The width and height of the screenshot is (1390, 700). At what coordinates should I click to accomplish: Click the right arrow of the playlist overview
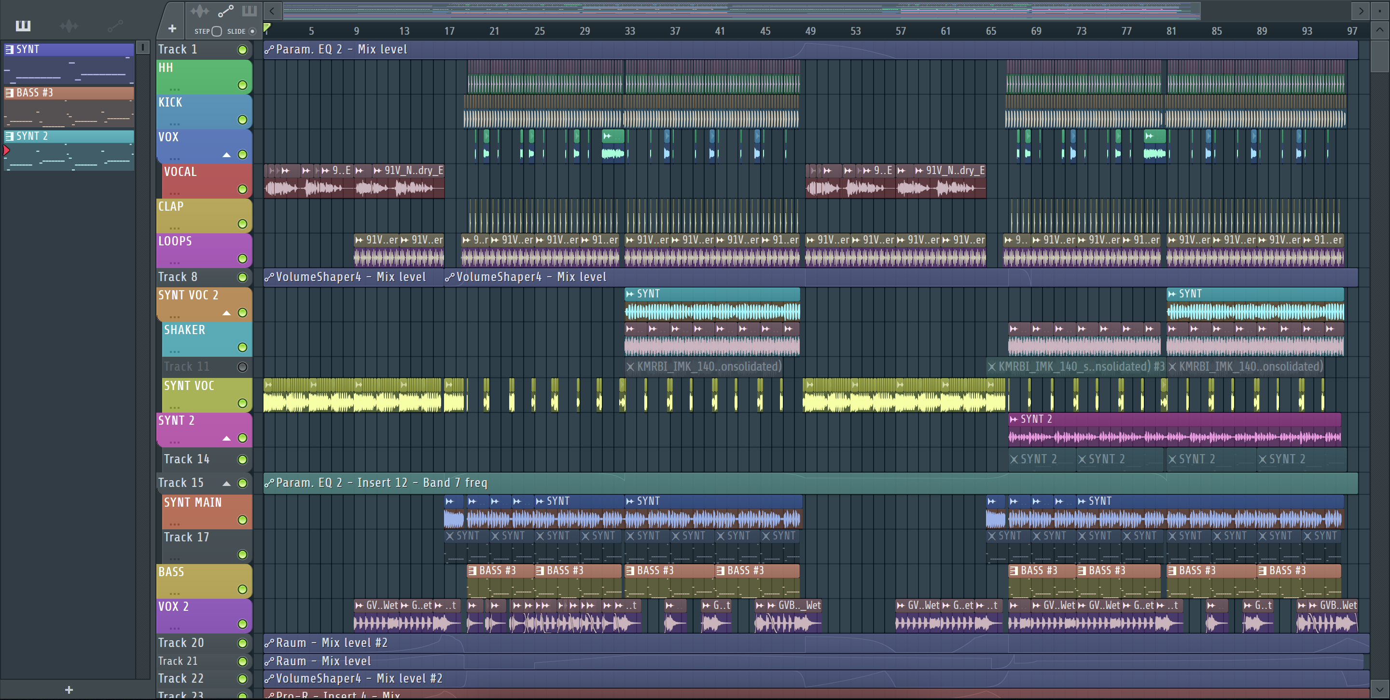tap(1361, 11)
